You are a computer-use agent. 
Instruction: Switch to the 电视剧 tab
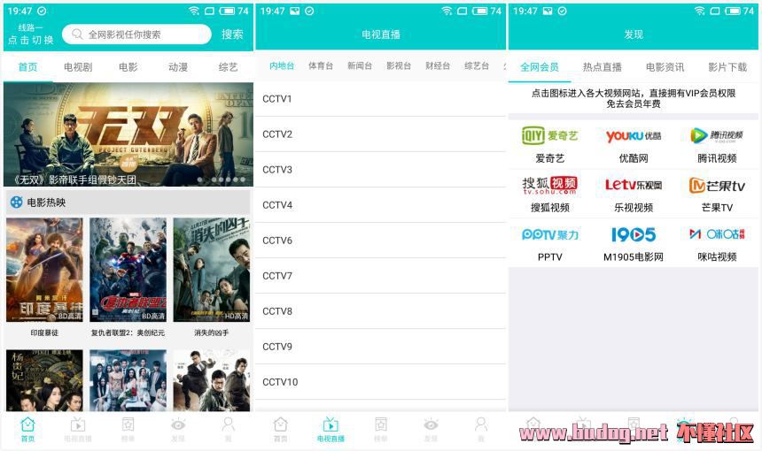78,67
